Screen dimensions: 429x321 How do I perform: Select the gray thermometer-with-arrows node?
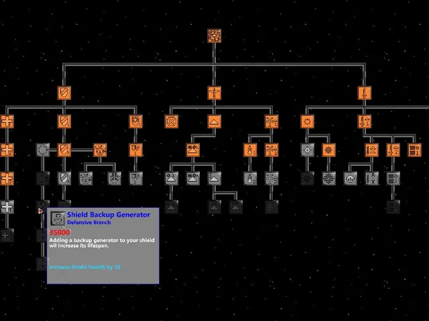(371, 179)
